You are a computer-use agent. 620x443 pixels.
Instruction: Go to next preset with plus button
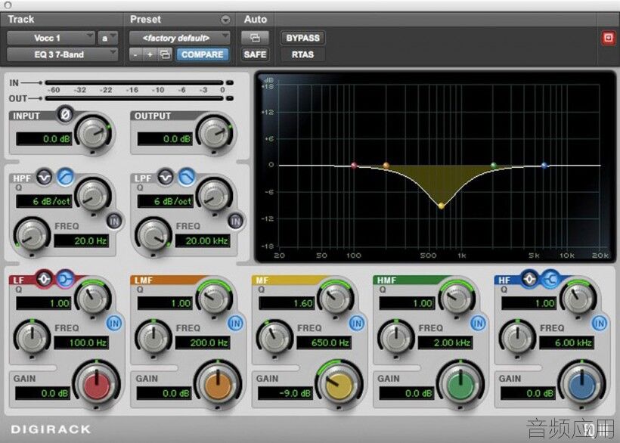[150, 54]
